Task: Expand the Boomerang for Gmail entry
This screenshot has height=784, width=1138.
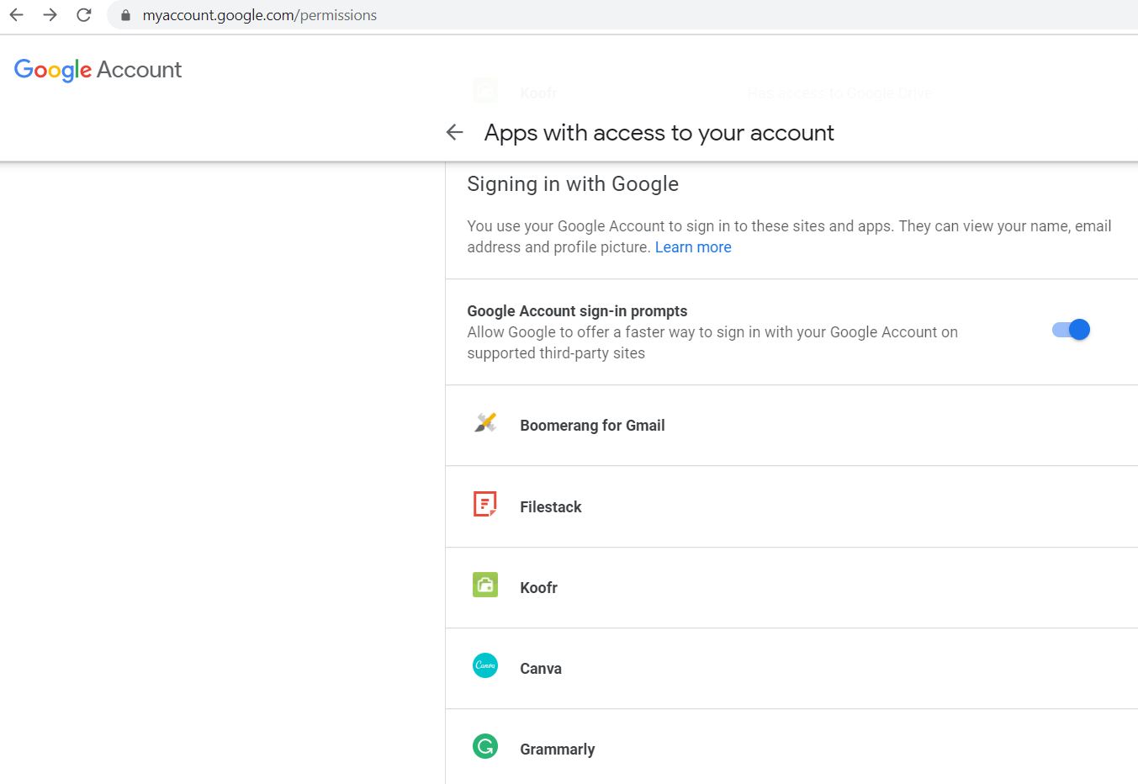Action: coord(791,426)
